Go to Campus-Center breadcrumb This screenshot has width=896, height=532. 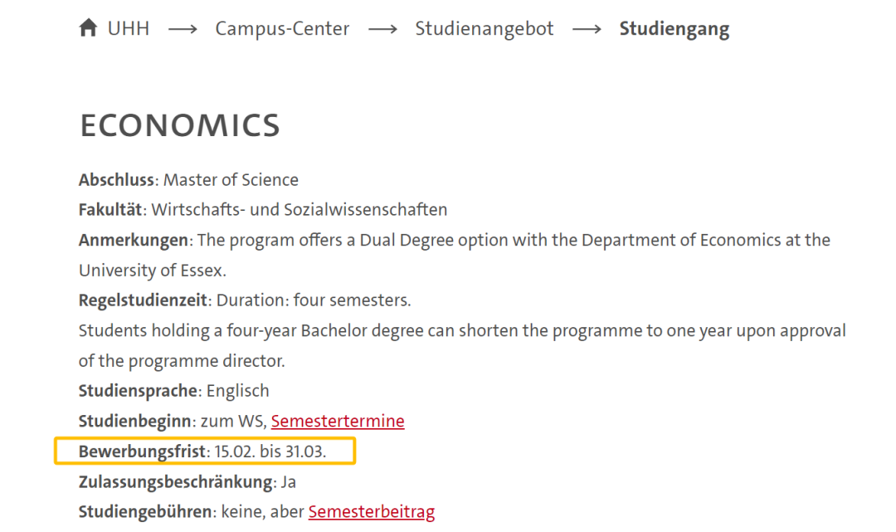(282, 29)
